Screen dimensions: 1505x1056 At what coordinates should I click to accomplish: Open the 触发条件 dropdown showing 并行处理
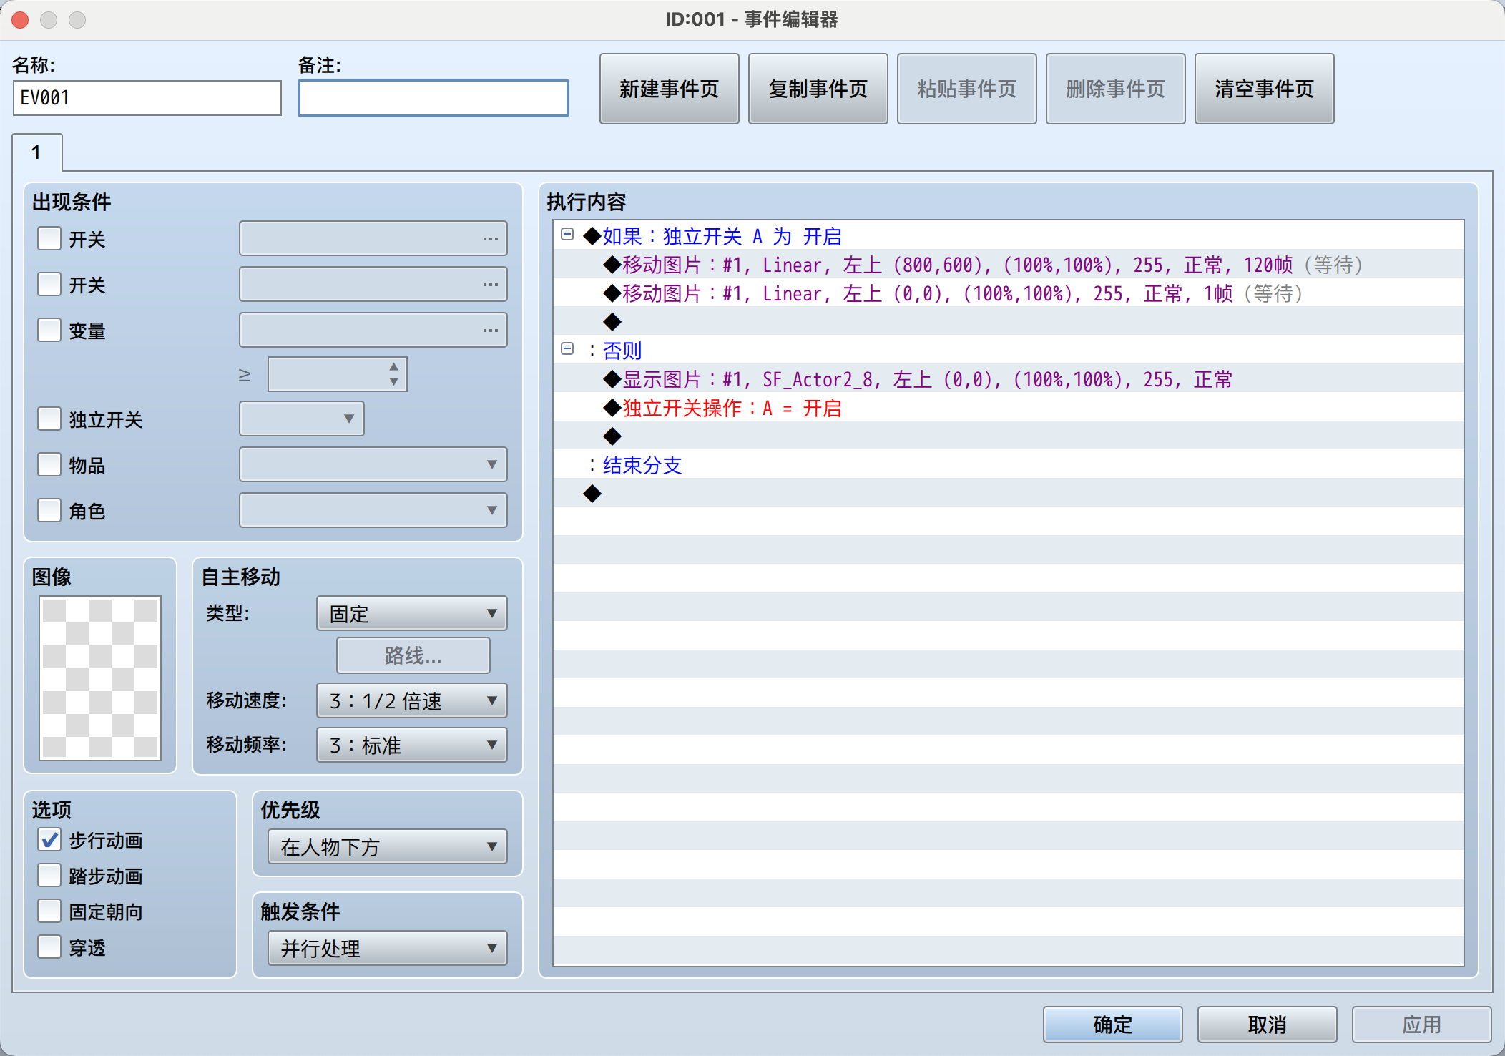388,948
